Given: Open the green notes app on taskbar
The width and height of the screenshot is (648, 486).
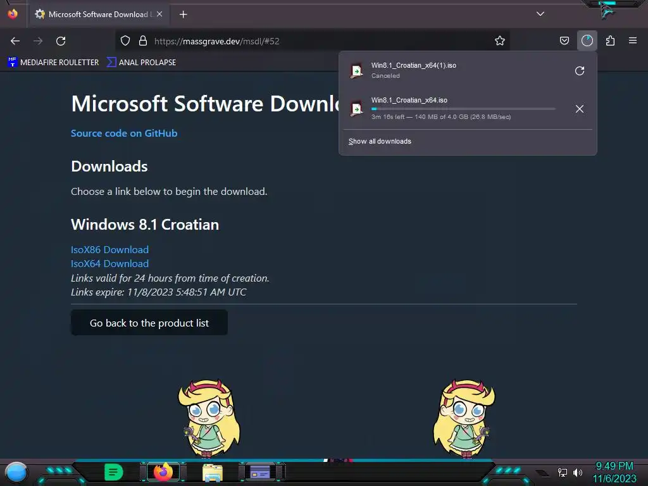Looking at the screenshot, I should pyautogui.click(x=114, y=472).
